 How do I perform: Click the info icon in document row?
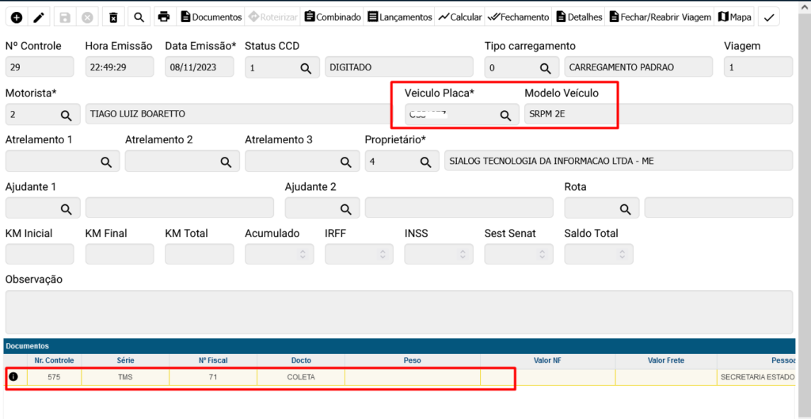(13, 377)
